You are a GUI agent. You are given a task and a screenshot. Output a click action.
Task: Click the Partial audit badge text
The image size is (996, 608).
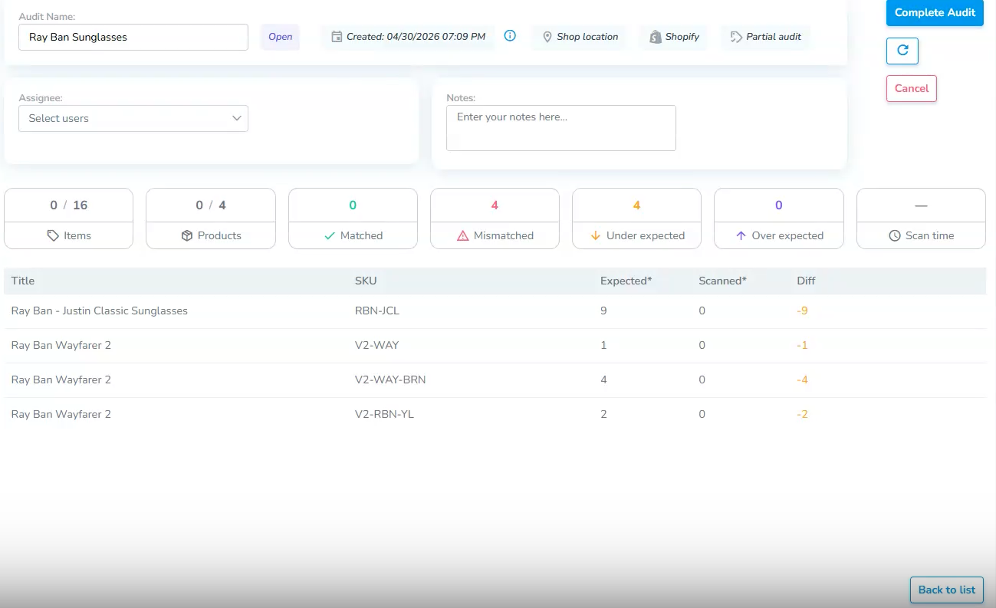point(774,37)
